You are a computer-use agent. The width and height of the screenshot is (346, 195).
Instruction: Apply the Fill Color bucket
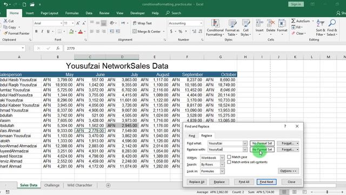(x=71, y=31)
